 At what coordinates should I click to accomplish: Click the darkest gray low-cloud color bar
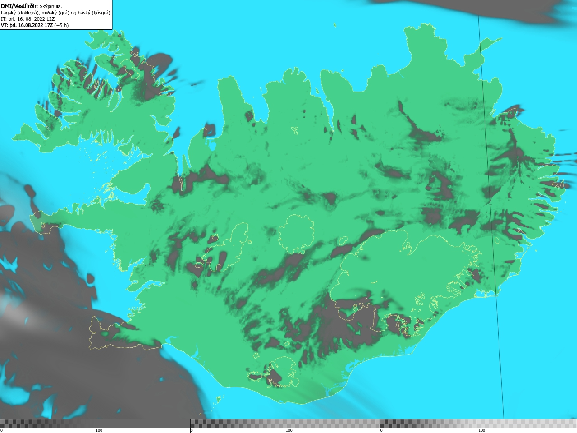pos(95,424)
